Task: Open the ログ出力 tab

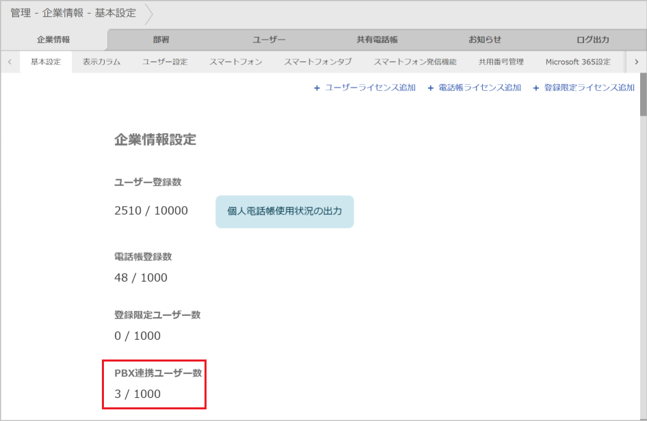Action: coord(592,40)
